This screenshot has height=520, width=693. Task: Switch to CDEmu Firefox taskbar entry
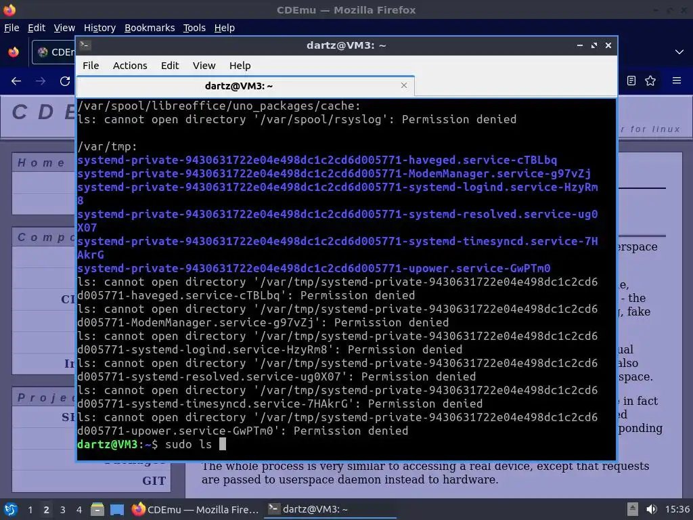pyautogui.click(x=196, y=509)
